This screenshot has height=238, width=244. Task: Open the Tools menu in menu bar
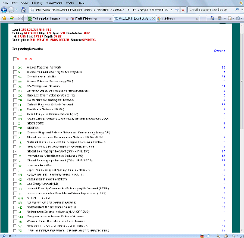coord(70,3)
